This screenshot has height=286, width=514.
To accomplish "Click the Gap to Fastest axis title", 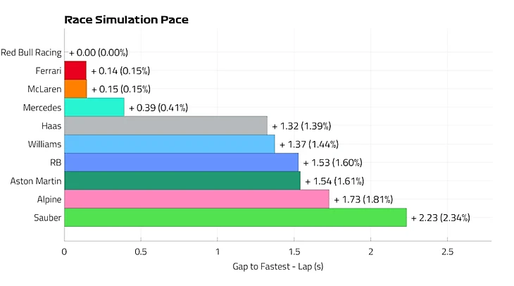I will pos(277,268).
